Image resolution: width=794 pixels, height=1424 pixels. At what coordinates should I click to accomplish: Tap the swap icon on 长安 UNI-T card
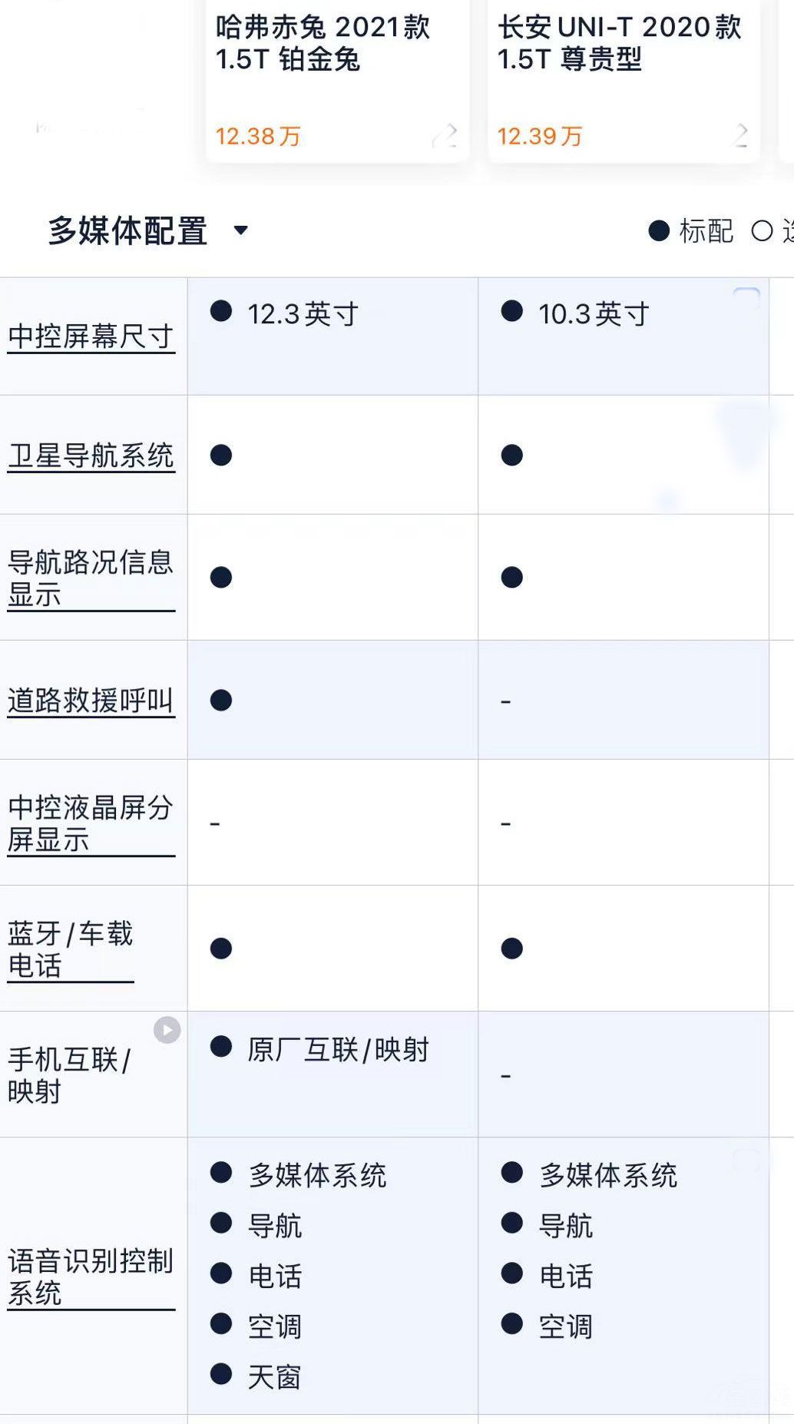(x=740, y=135)
